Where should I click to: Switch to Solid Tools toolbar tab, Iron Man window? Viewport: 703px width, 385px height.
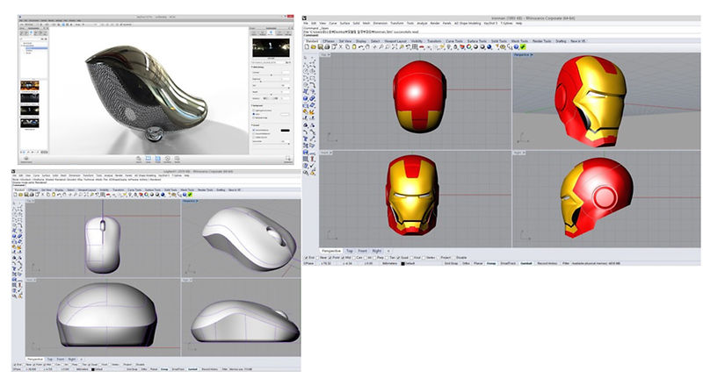coord(499,40)
